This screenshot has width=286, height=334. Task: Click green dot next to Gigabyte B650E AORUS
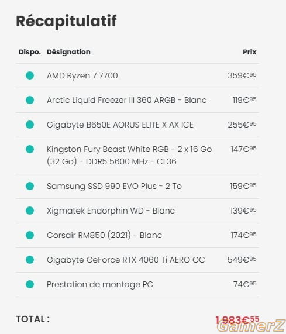pyautogui.click(x=30, y=125)
